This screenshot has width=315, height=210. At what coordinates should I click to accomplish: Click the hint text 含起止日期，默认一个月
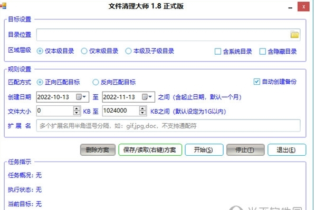(x=207, y=97)
